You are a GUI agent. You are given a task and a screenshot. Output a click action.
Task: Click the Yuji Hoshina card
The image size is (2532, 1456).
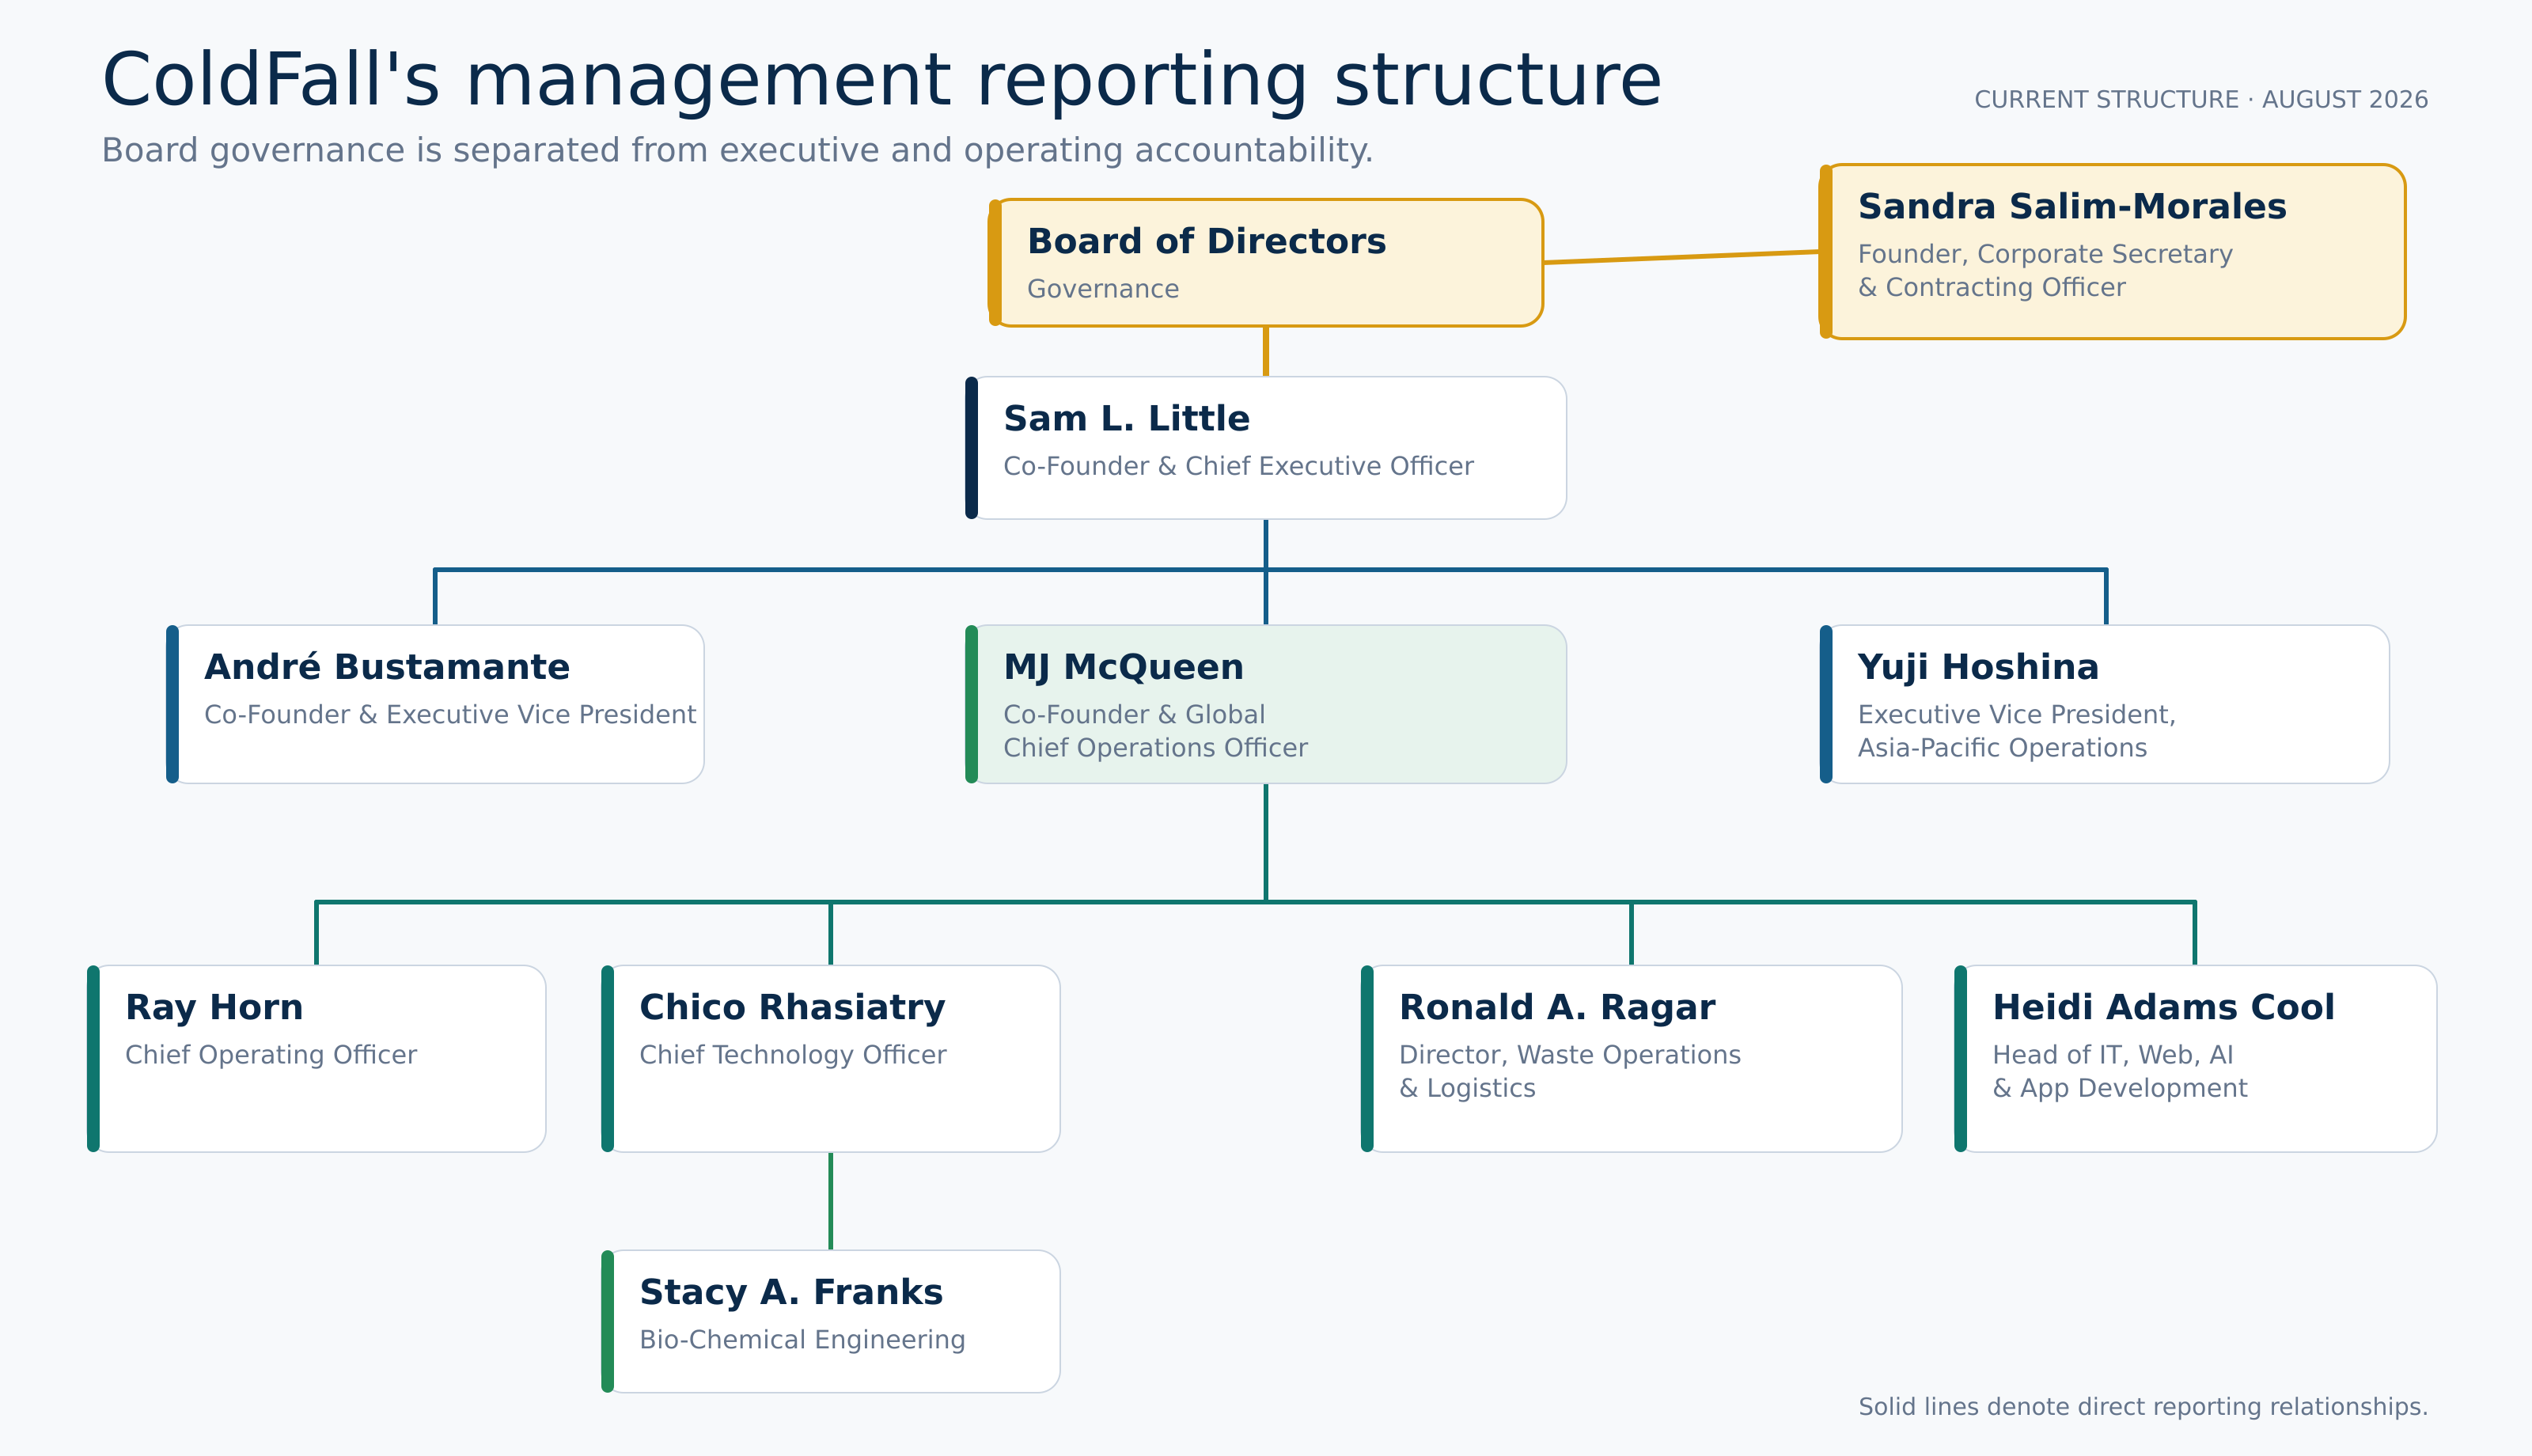[x=2106, y=704]
